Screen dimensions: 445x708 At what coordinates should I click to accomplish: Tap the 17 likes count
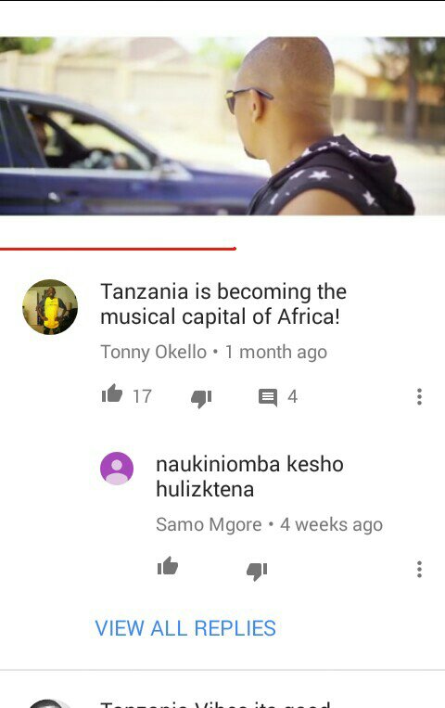coord(142,396)
